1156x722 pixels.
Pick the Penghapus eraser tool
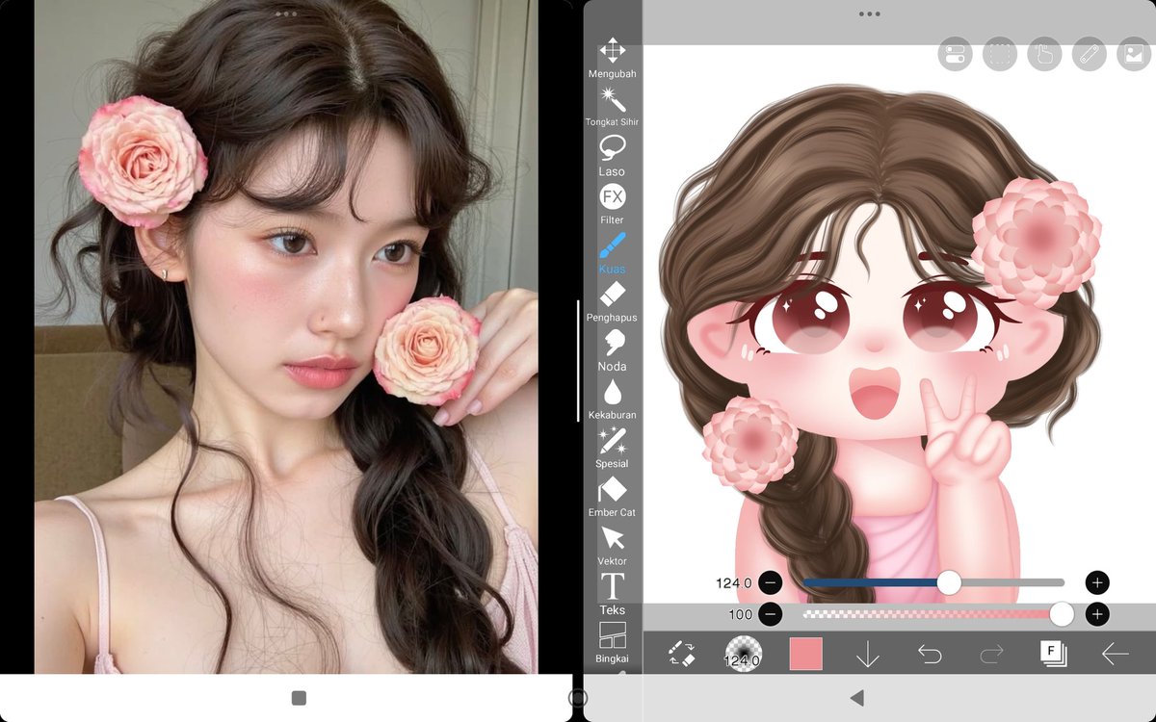click(x=612, y=301)
